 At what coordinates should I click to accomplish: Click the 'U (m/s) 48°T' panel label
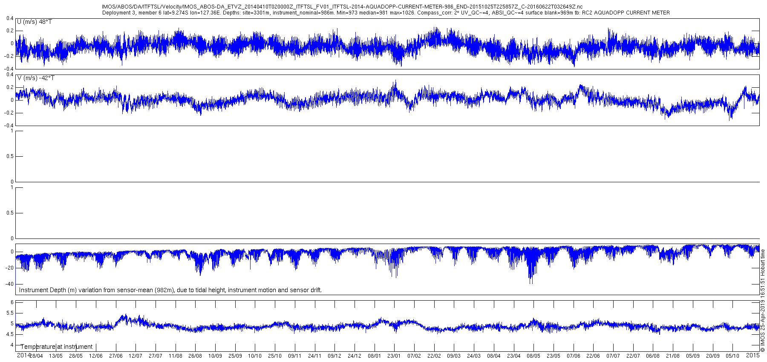point(35,22)
